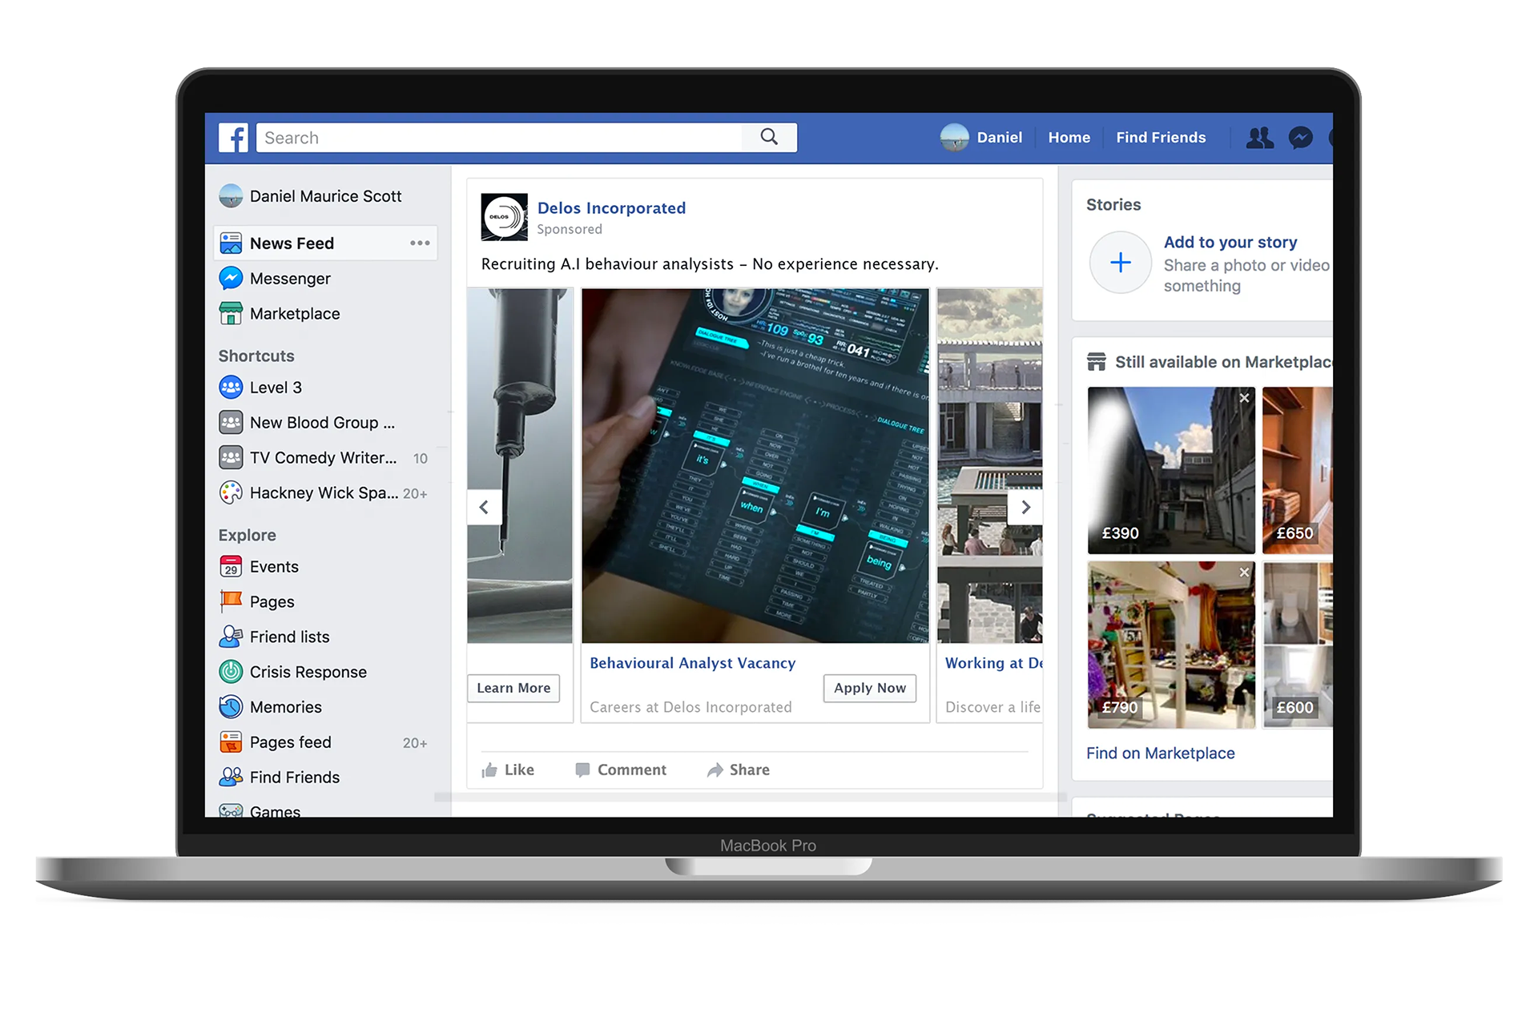This screenshot has width=1538, height=1025.
Task: Click the TV Comedy Writer 10 count
Action: [x=421, y=458]
